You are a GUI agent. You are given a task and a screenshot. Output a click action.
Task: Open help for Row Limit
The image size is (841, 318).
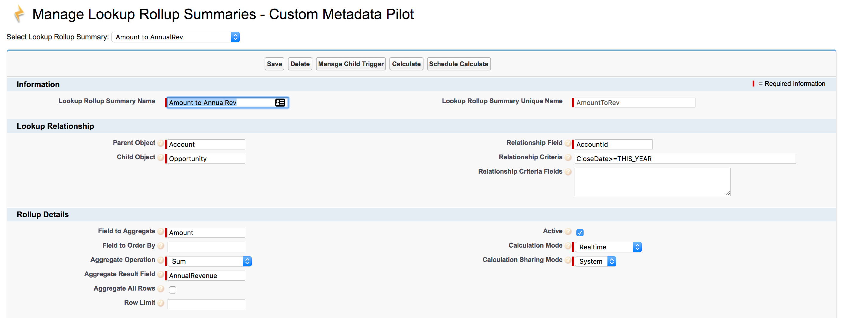[161, 303]
